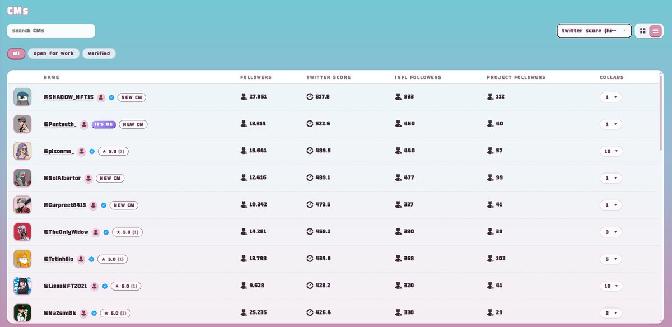Switch to grid view layout

[643, 31]
